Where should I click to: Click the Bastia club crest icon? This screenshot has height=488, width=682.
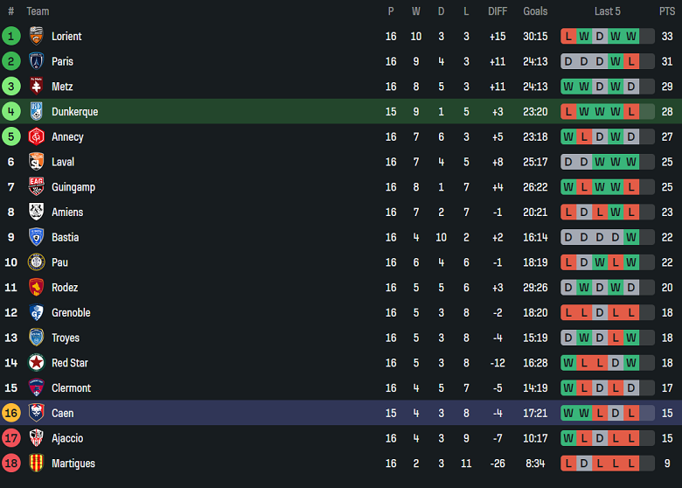point(37,237)
